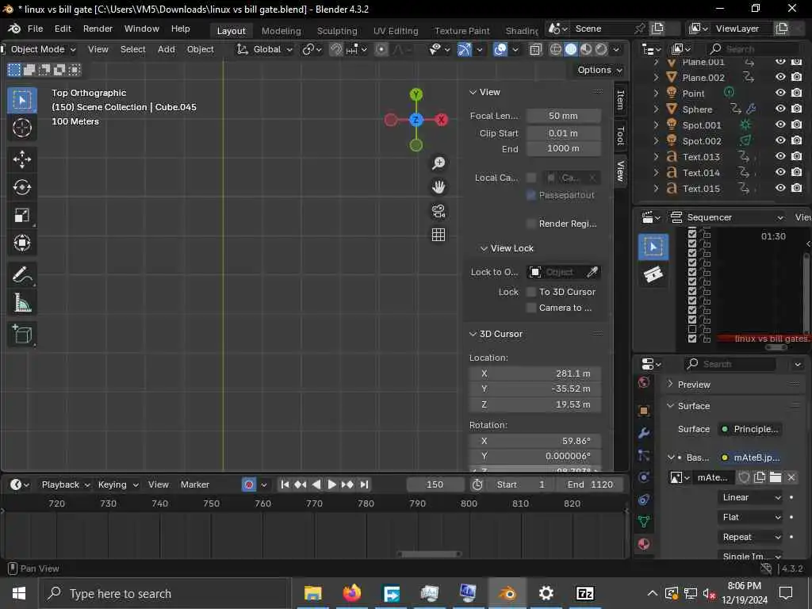Image resolution: width=812 pixels, height=609 pixels.
Task: Open the Repeat extension dropdown
Action: [752, 537]
